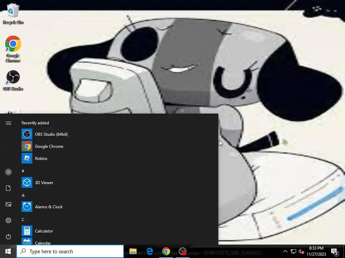Click the Windows Start button
Image resolution: width=345 pixels, height=258 pixels.
[8, 251]
